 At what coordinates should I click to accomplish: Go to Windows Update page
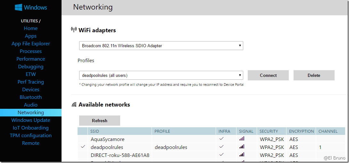(31, 120)
